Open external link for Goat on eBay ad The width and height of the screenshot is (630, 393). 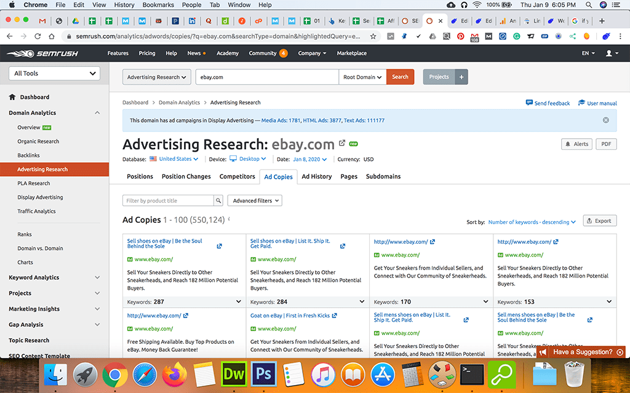pos(334,316)
